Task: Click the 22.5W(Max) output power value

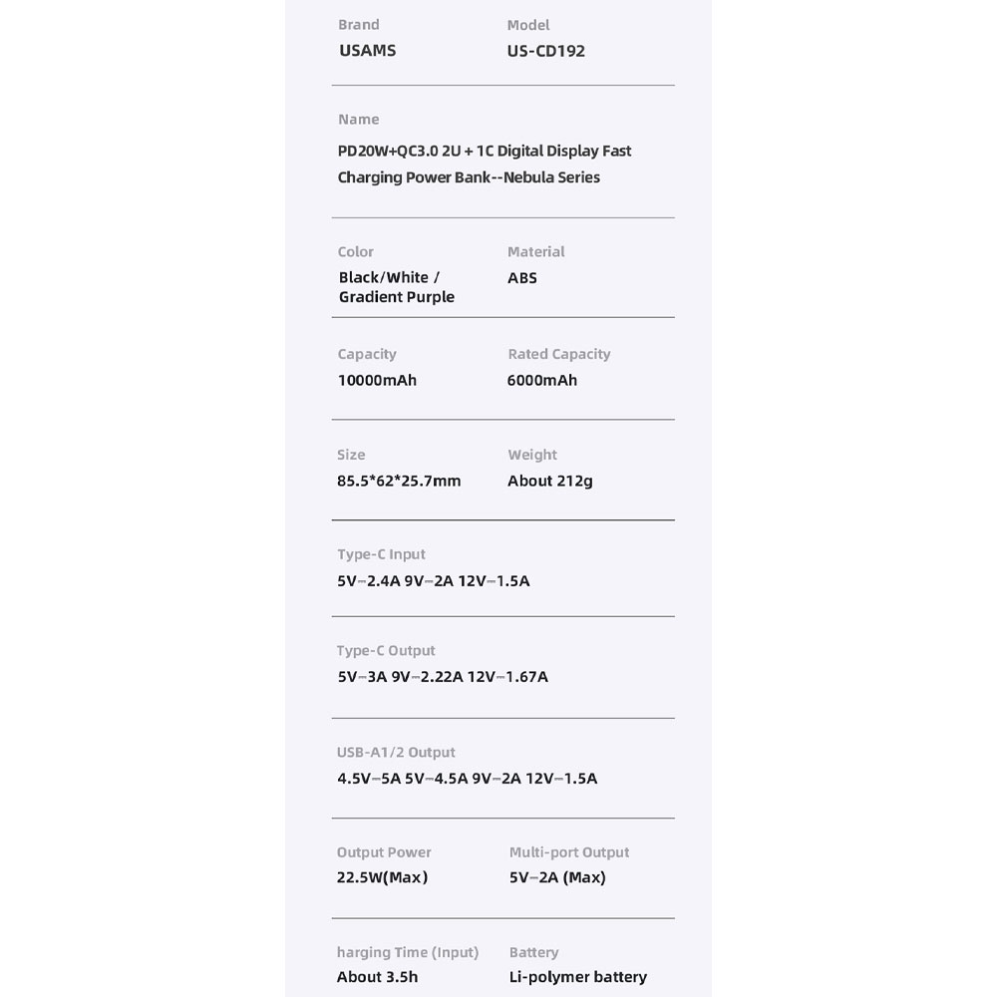Action: [382, 877]
